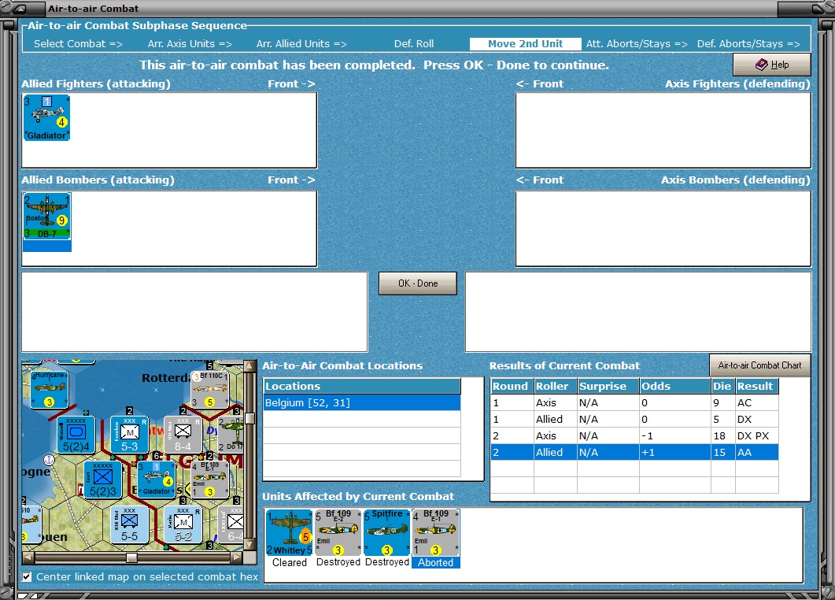Screen dimensions: 835x600
Task: Click the Roller column header
Action: 556,387
